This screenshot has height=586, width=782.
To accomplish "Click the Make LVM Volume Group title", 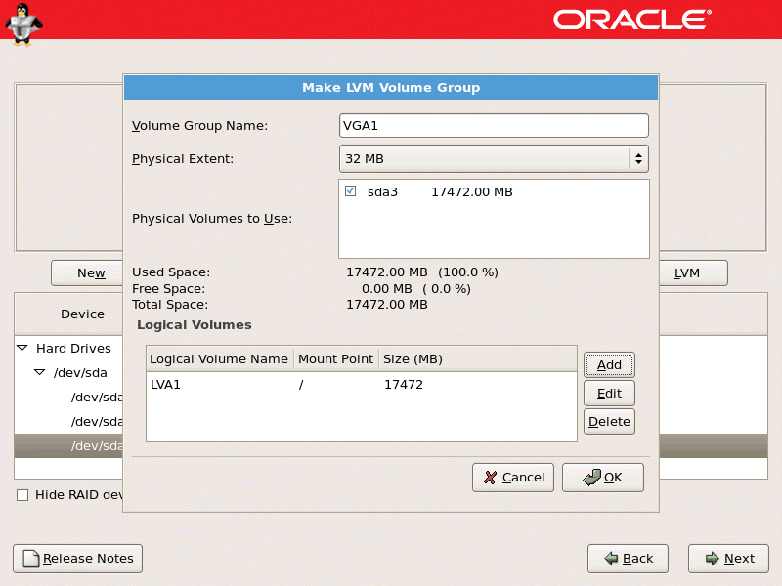I will (391, 88).
